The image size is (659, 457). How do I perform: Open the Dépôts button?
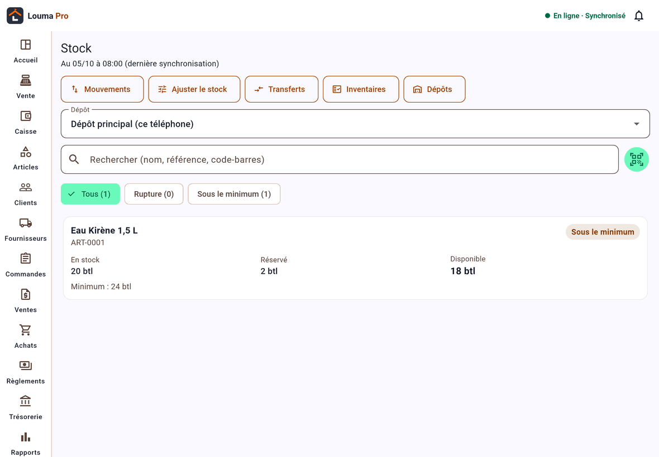[x=434, y=89]
